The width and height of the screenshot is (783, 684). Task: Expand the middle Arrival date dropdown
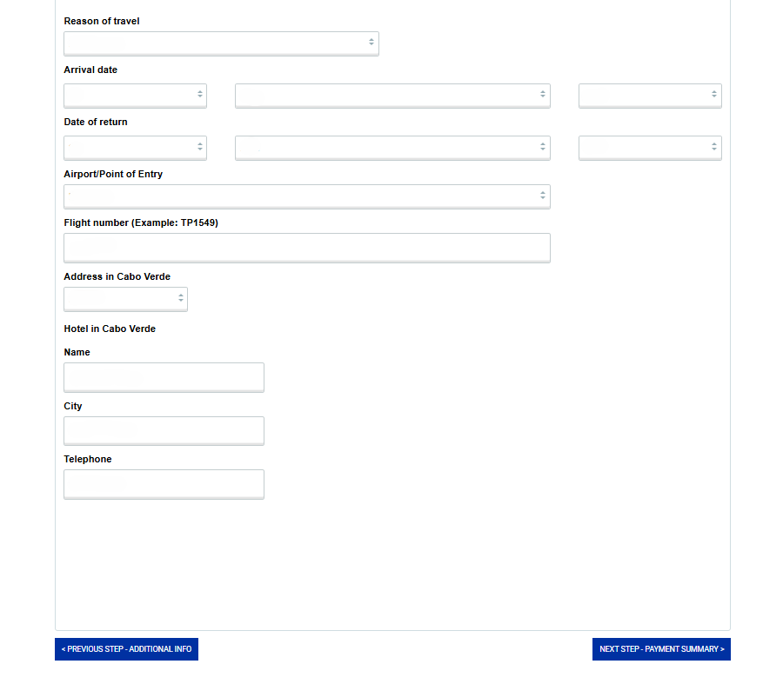click(392, 96)
